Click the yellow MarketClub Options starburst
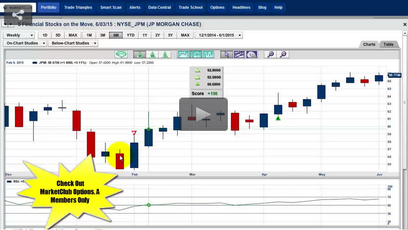 click(x=70, y=192)
